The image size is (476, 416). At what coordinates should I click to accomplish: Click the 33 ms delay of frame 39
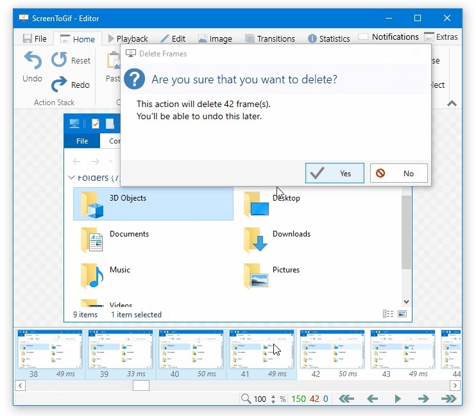click(136, 374)
